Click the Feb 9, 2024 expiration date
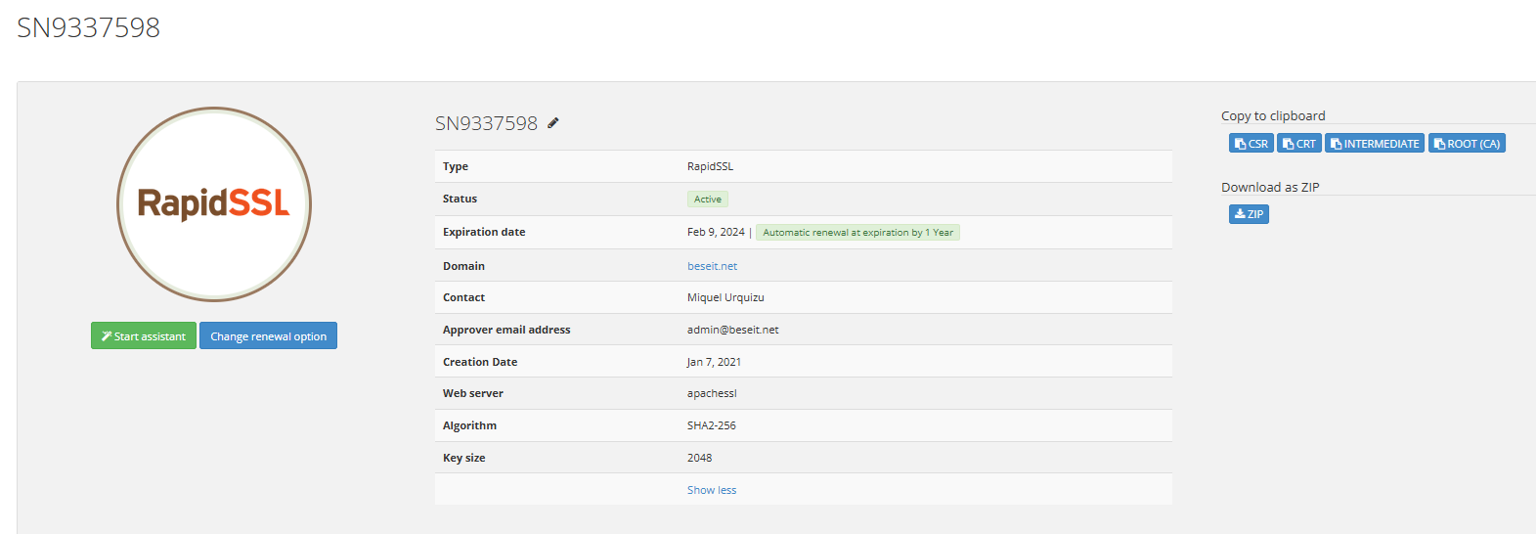Image resolution: width=1536 pixels, height=534 pixels. (x=716, y=233)
